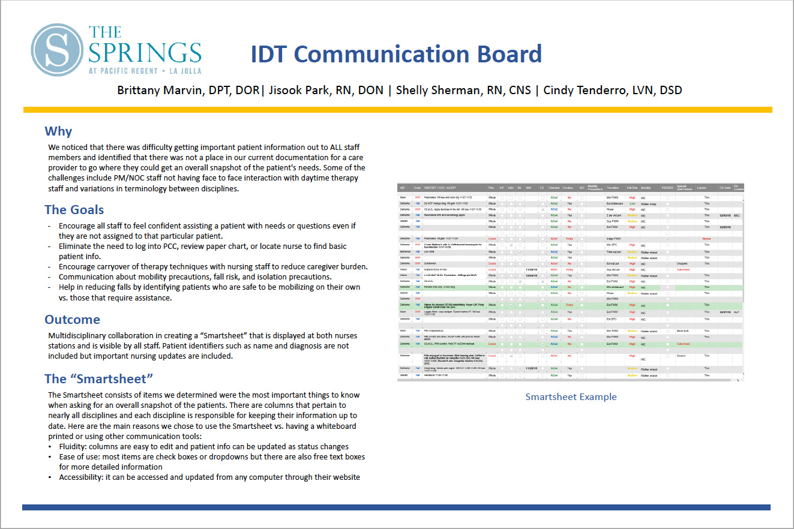Click the yellow divider bar under authors
The width and height of the screenshot is (794, 529).
pyautogui.click(x=397, y=110)
